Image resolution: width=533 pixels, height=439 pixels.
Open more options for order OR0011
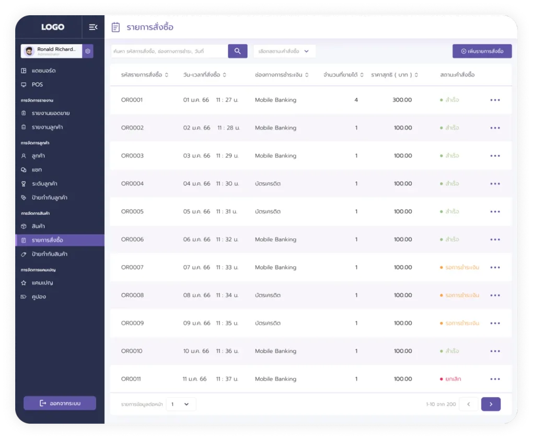coord(495,379)
